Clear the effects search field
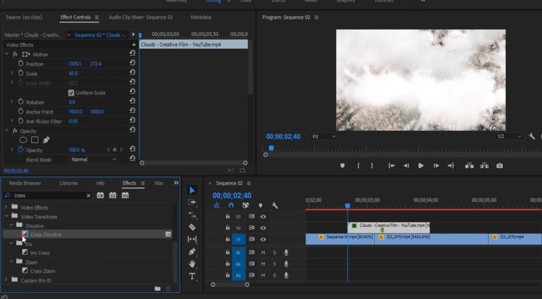This screenshot has width=542, height=299. (88, 196)
